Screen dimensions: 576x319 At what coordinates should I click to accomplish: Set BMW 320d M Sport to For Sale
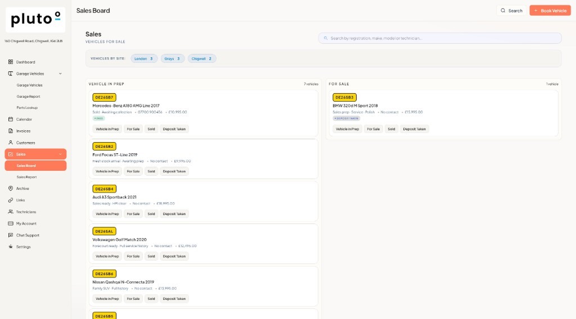point(373,129)
